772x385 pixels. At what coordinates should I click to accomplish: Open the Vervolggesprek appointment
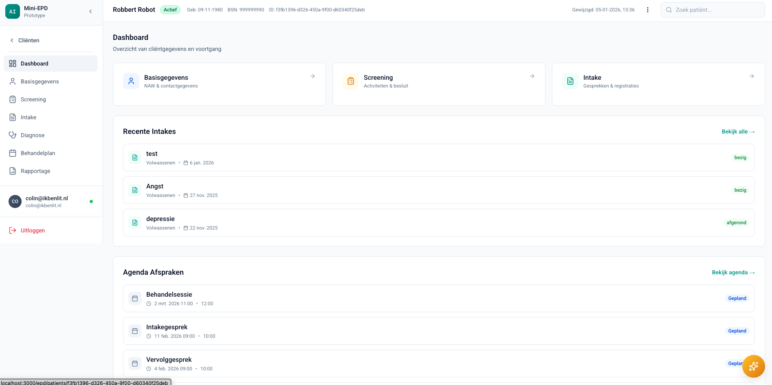point(439,363)
